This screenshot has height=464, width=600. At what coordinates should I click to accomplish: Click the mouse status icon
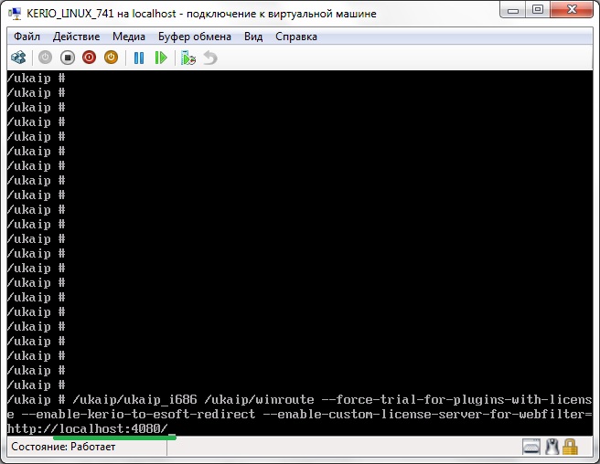tap(552, 448)
